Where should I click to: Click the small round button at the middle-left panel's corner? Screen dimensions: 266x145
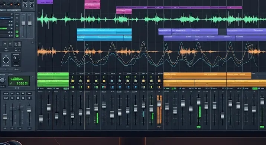[33, 42]
